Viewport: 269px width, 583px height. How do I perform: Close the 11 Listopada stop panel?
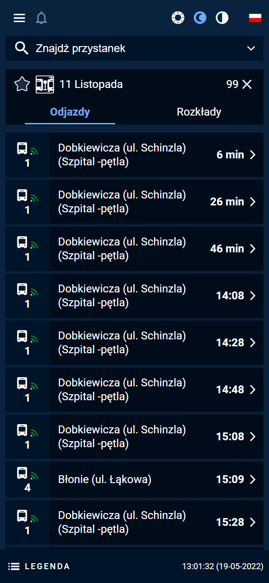tap(247, 84)
